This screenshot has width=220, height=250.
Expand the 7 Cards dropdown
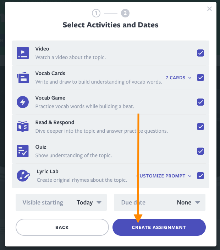[x=178, y=78]
